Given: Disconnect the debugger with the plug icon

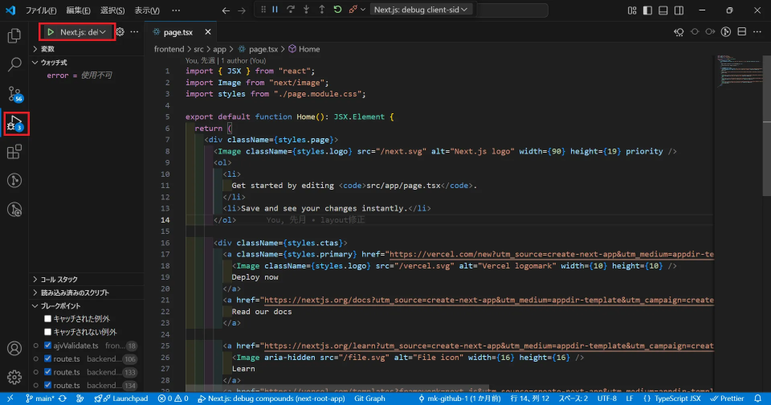Looking at the screenshot, I should [x=353, y=10].
